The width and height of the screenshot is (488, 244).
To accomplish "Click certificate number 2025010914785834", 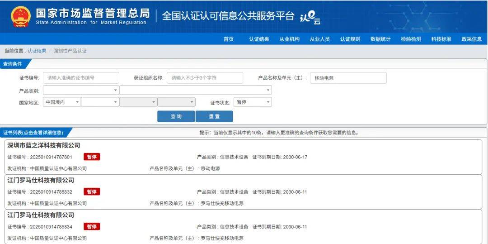I will click(51, 227).
